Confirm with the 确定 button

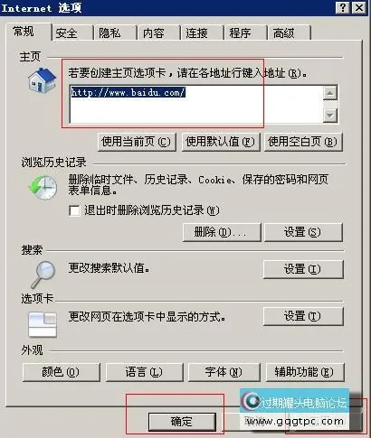[182, 422]
